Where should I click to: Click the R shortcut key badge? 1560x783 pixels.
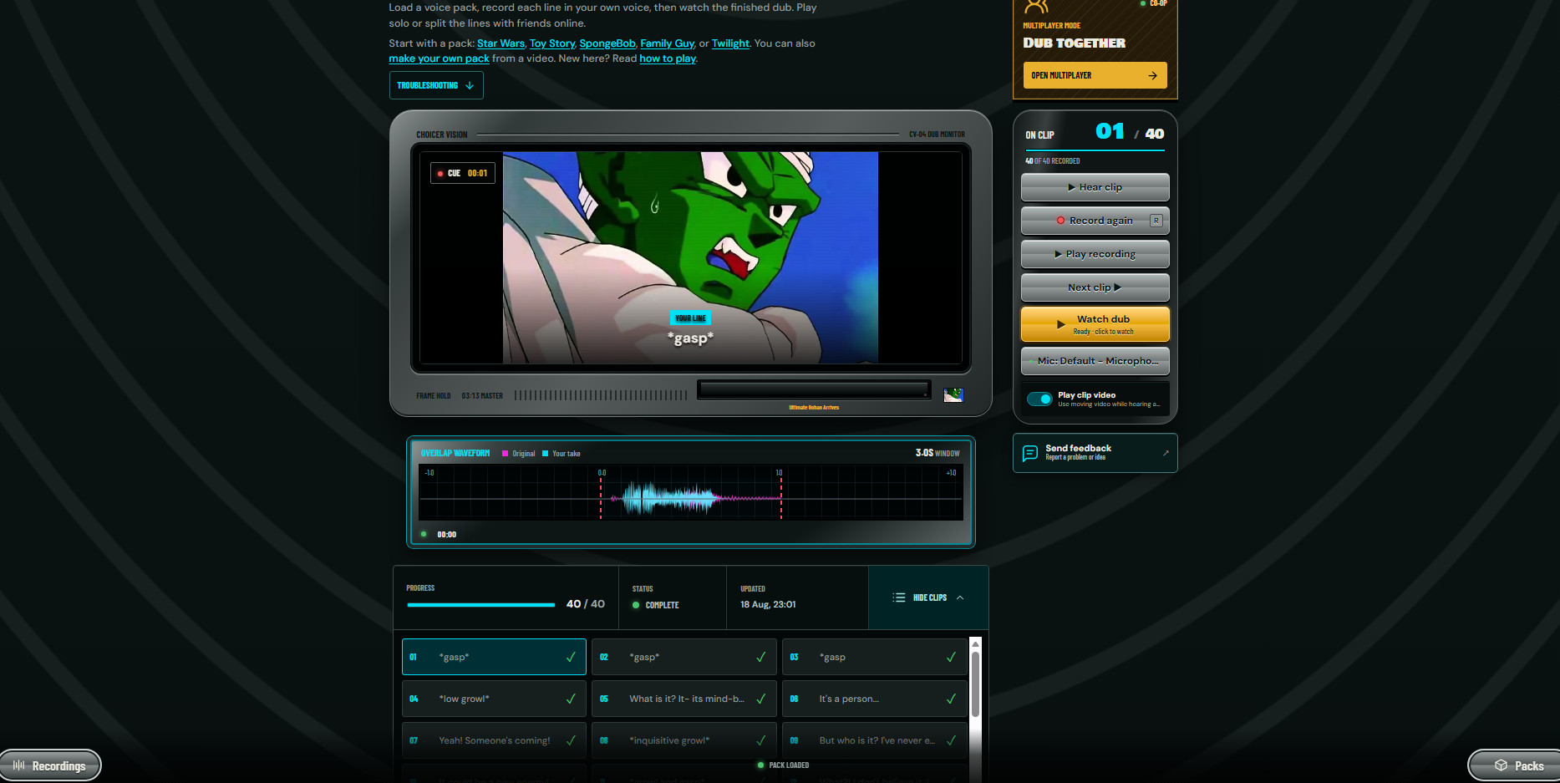tap(1156, 221)
